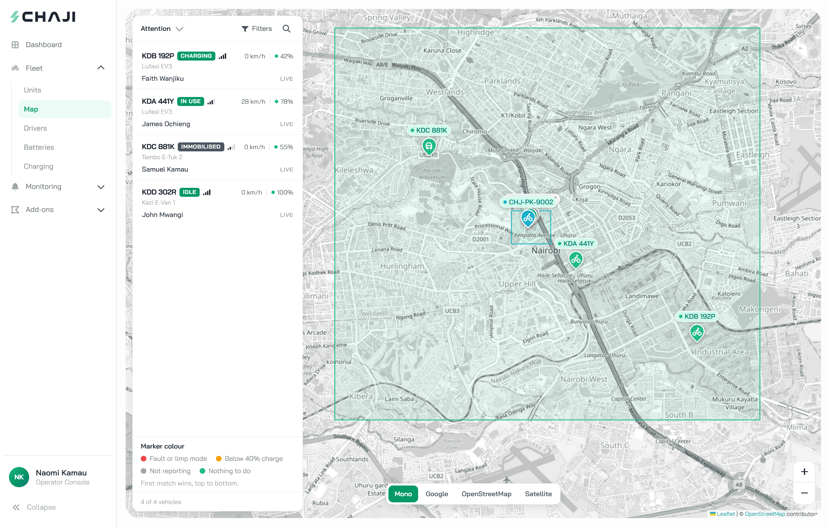Expand the Add-ons section chevron

click(x=101, y=210)
